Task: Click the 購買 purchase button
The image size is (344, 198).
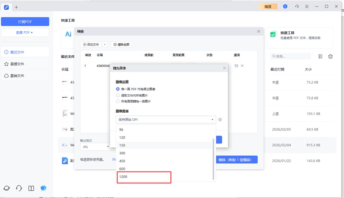Action: (268, 6)
